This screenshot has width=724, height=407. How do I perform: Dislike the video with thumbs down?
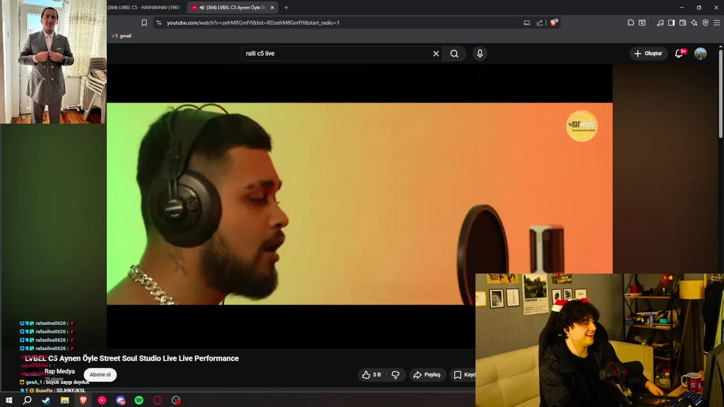point(395,375)
